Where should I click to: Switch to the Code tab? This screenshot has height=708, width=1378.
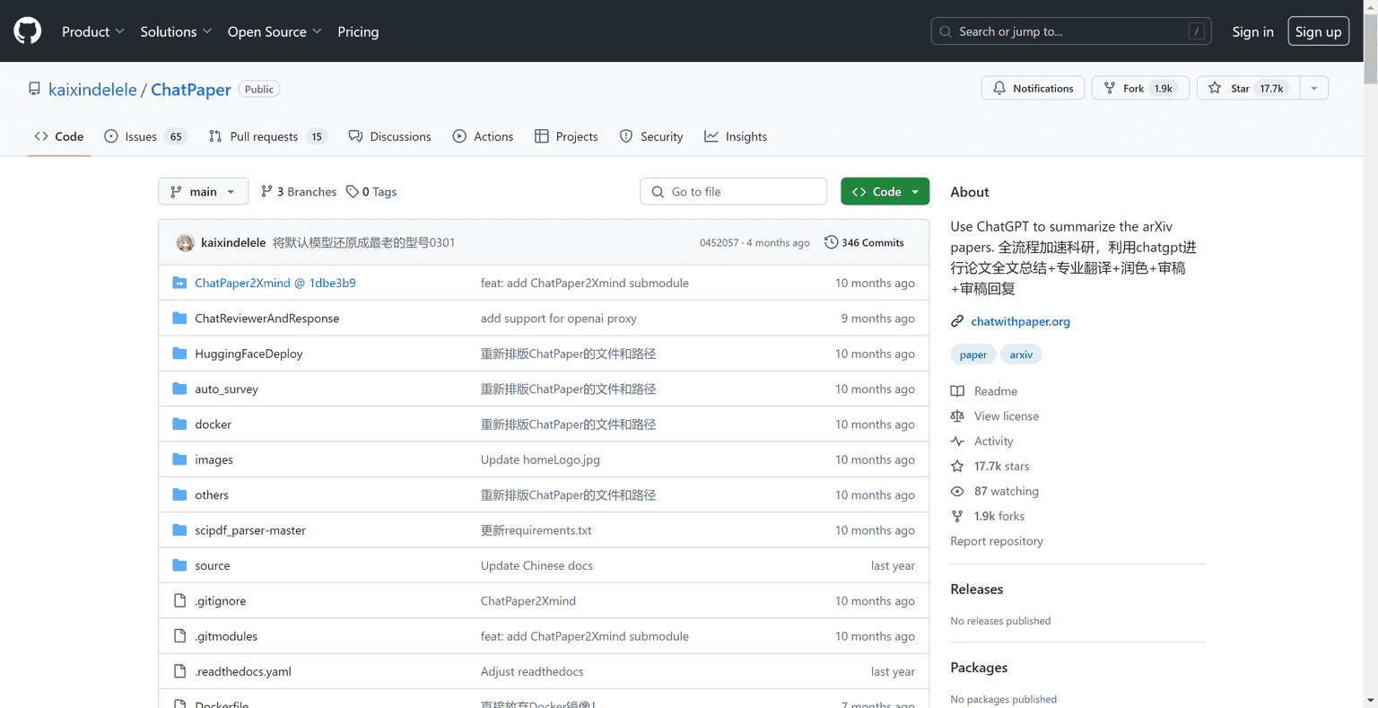click(59, 136)
